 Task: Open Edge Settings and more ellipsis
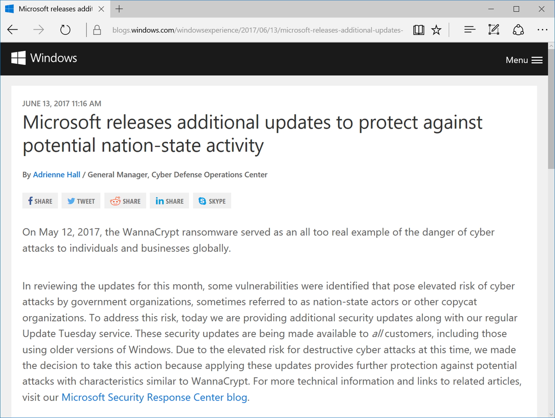coord(542,30)
